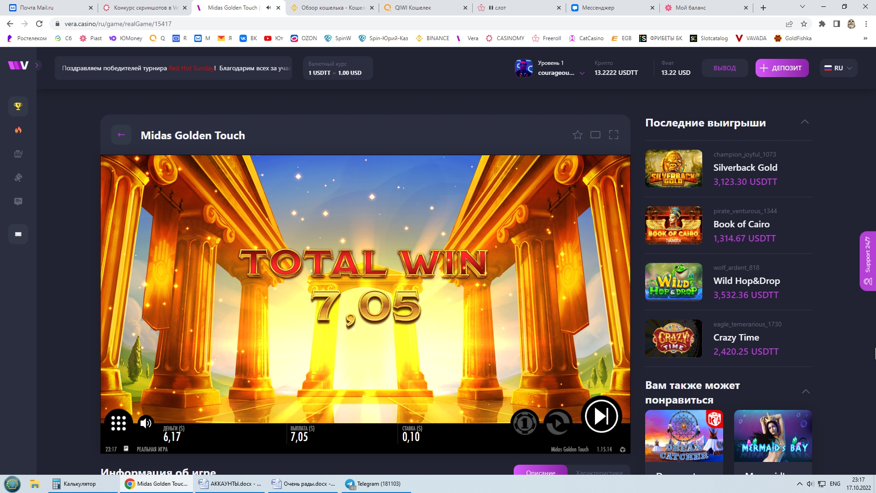Open Калькулятор from the taskbar

[83, 484]
